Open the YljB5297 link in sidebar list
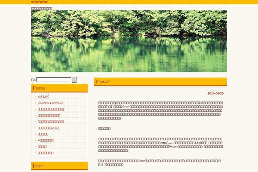The image size is (258, 172). (43, 97)
